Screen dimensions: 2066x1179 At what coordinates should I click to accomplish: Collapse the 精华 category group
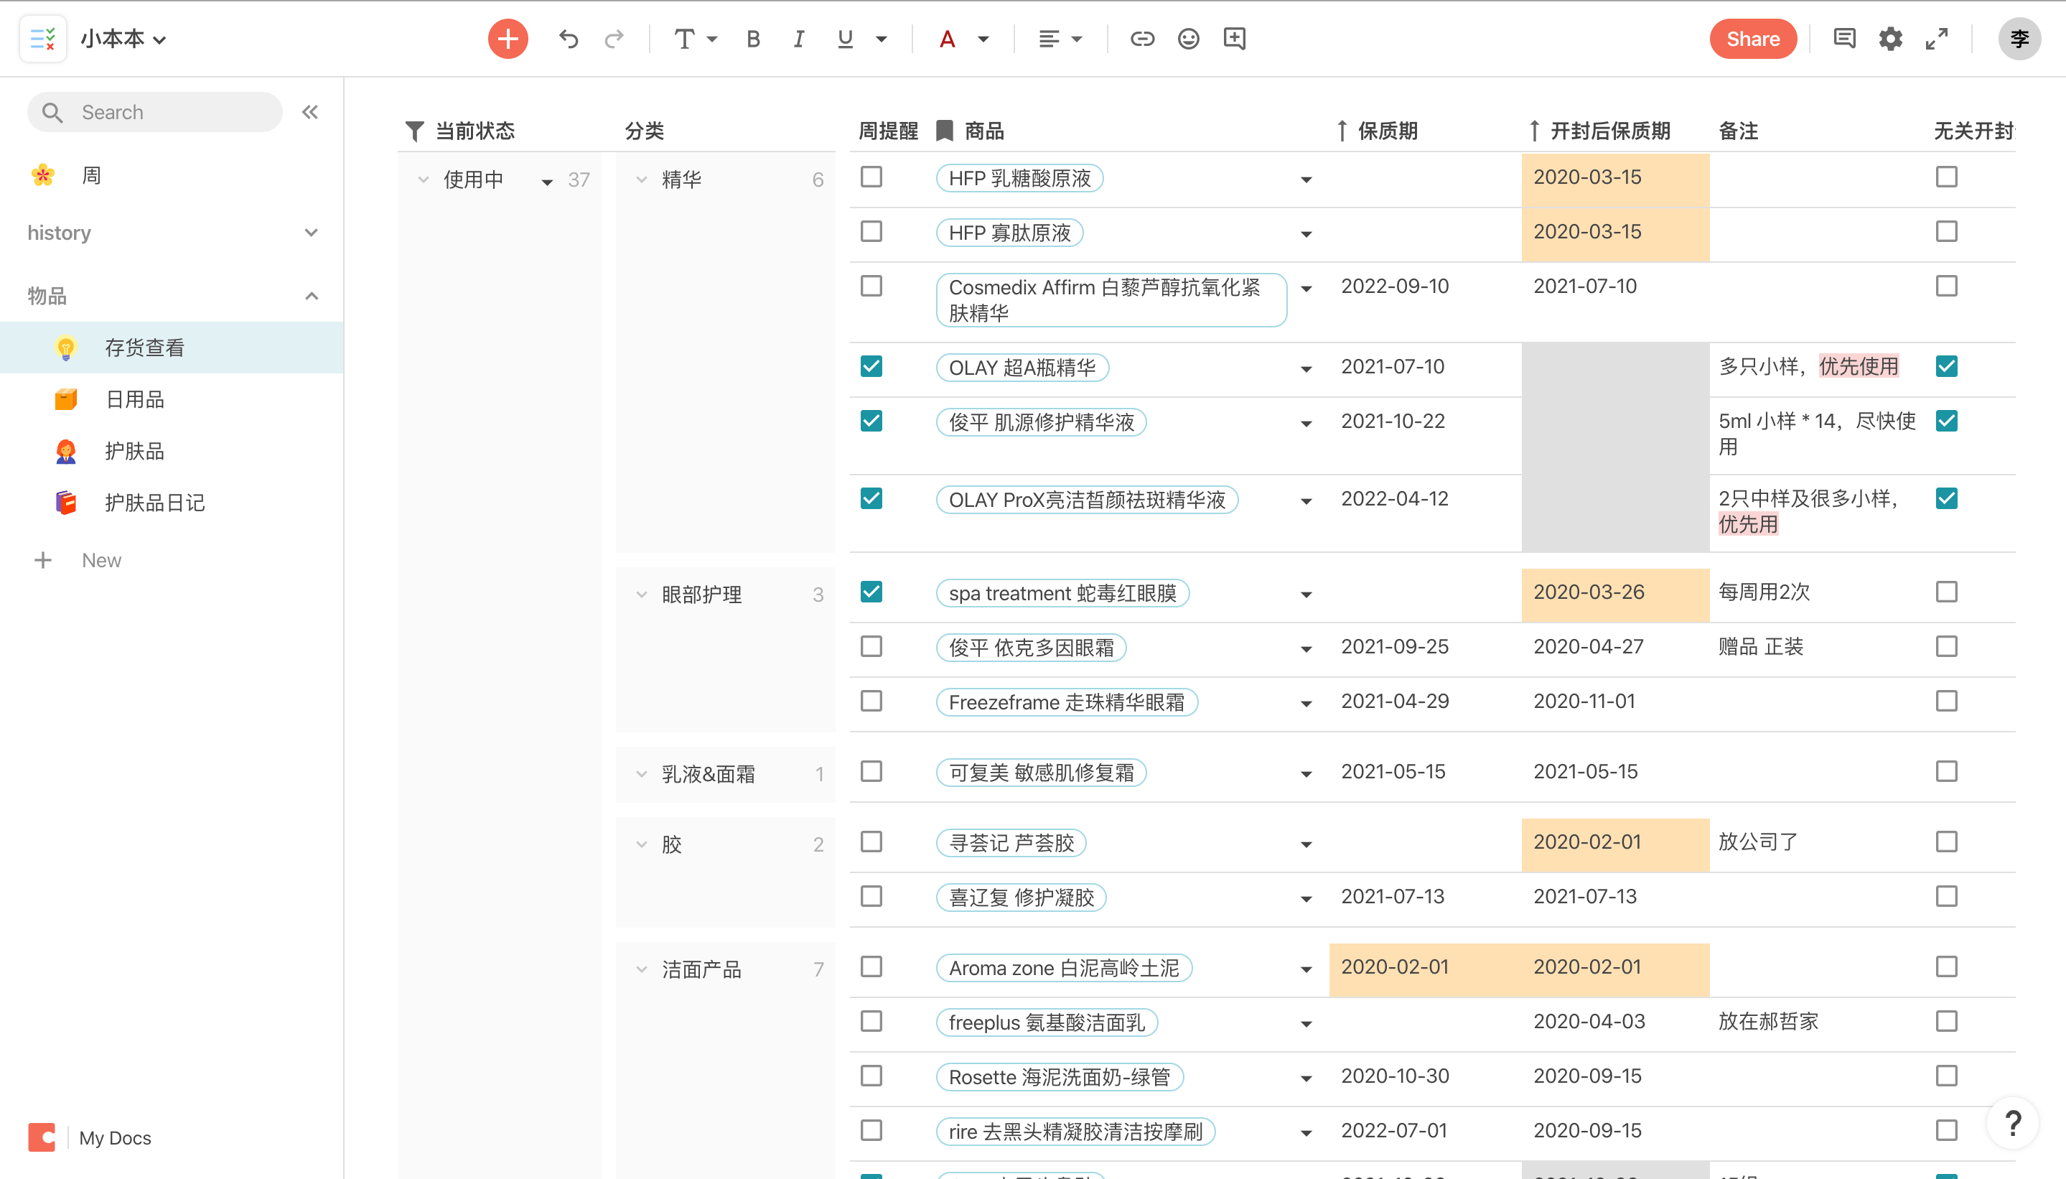(641, 180)
